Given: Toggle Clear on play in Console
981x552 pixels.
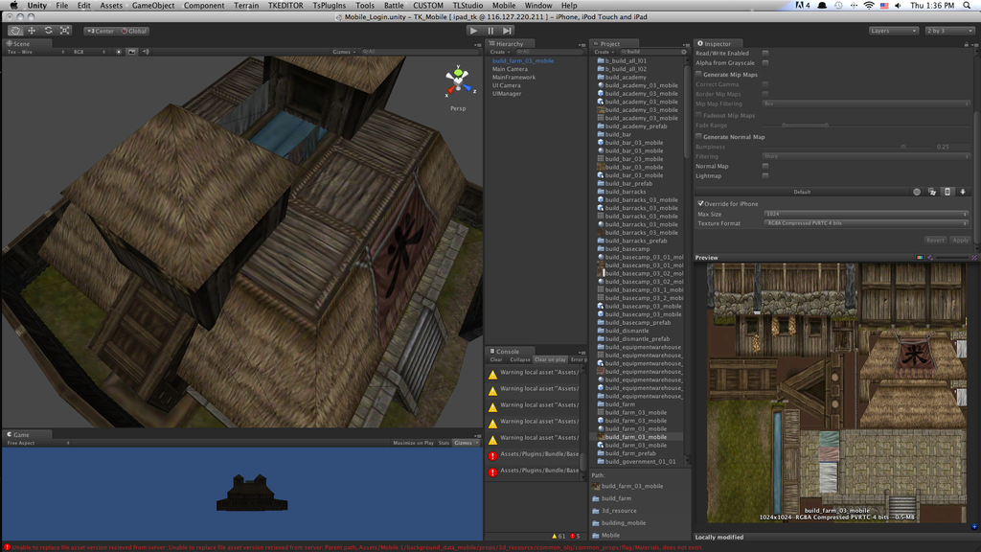Looking at the screenshot, I should coord(550,360).
